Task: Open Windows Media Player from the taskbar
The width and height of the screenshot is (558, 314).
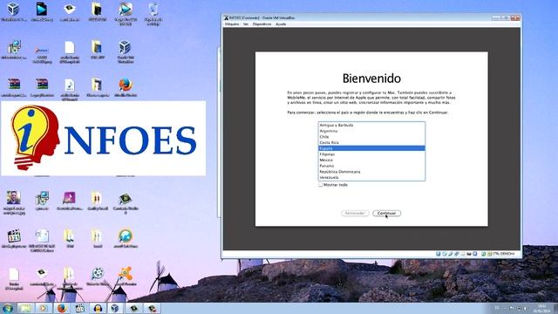Action: pyautogui.click(x=43, y=308)
